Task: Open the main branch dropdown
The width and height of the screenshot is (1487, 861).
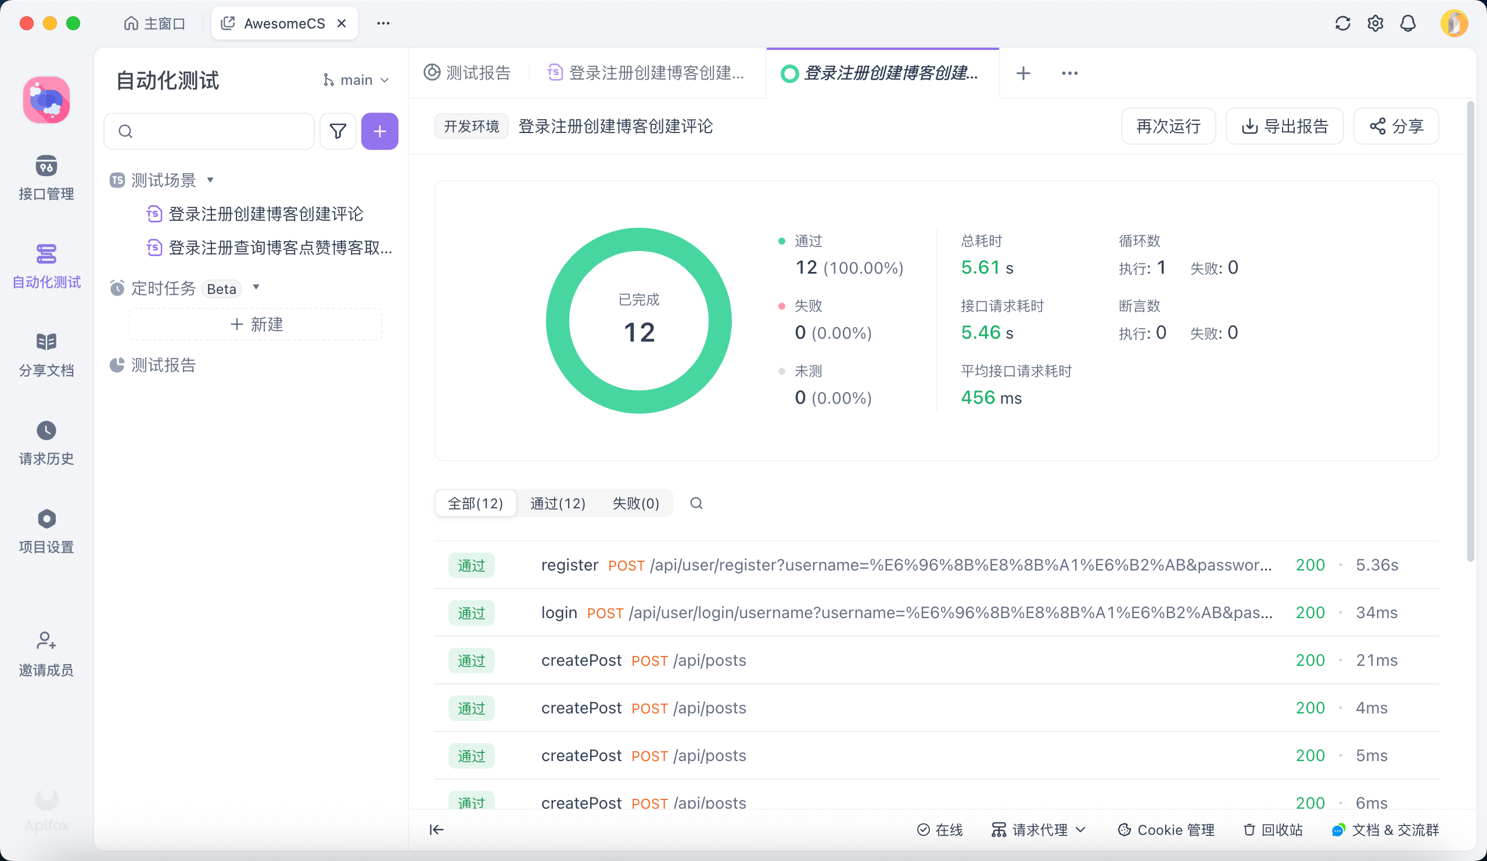Action: [x=357, y=80]
